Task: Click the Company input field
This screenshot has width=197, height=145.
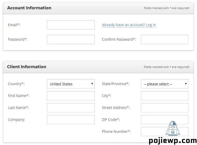Action: pyautogui.click(x=71, y=120)
